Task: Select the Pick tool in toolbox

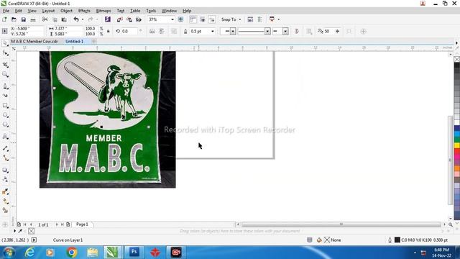Action: pos(5,43)
